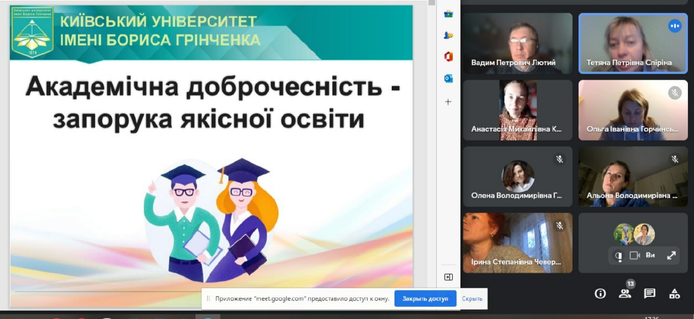Open Outlook from the browser sidebar
Image resolution: width=694 pixels, height=319 pixels.
pyautogui.click(x=449, y=79)
